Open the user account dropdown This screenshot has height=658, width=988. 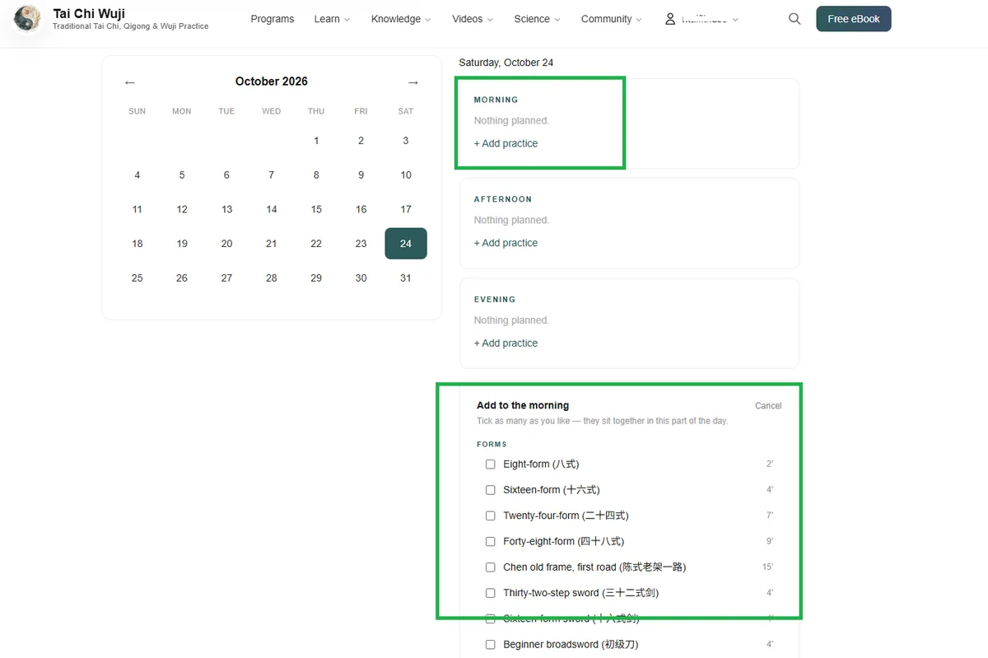pos(701,19)
